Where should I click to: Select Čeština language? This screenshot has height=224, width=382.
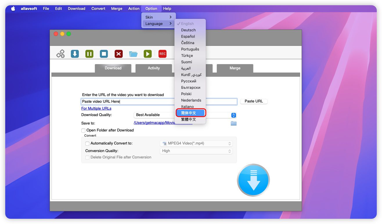pos(190,43)
